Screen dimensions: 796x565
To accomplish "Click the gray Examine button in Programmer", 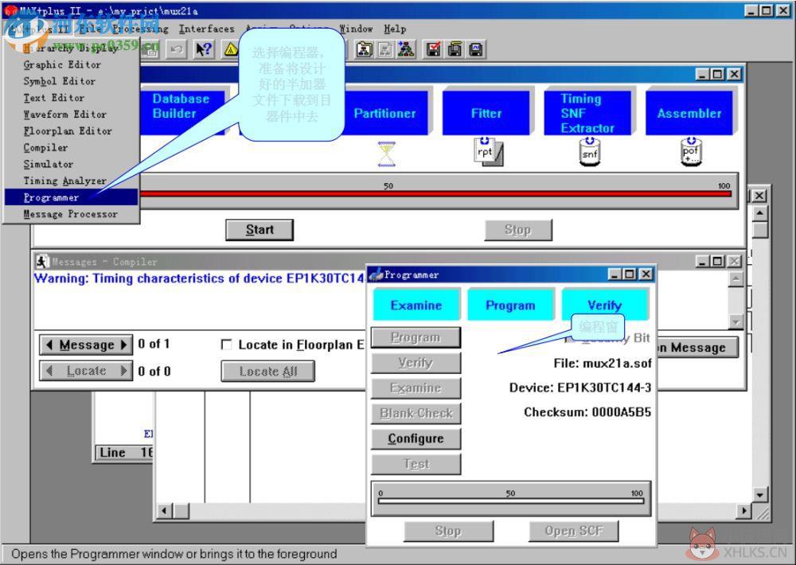I will point(416,388).
